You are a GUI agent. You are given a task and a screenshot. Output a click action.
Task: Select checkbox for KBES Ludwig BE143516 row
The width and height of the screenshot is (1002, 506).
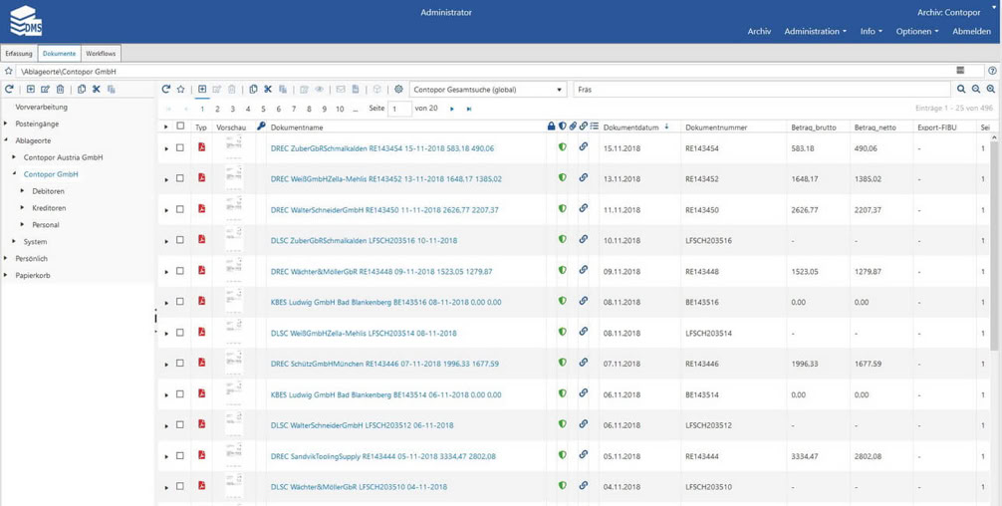click(x=180, y=302)
